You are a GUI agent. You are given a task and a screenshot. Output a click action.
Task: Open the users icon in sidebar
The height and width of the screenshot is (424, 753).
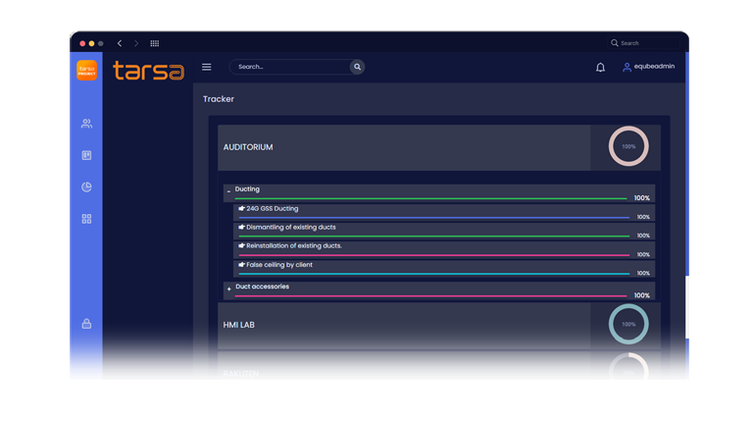click(86, 124)
